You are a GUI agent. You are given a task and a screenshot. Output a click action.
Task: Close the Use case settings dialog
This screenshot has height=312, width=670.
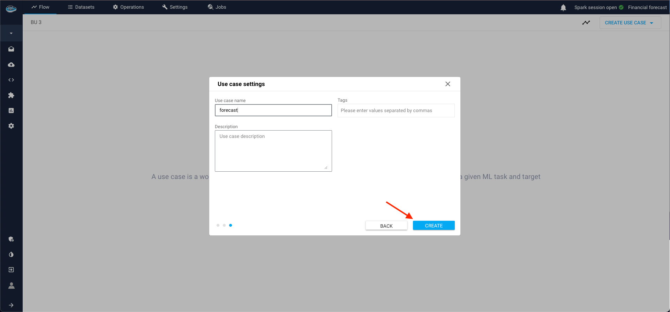coord(448,84)
